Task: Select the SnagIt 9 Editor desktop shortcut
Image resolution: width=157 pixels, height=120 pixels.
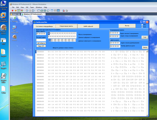Action: pos(3,78)
